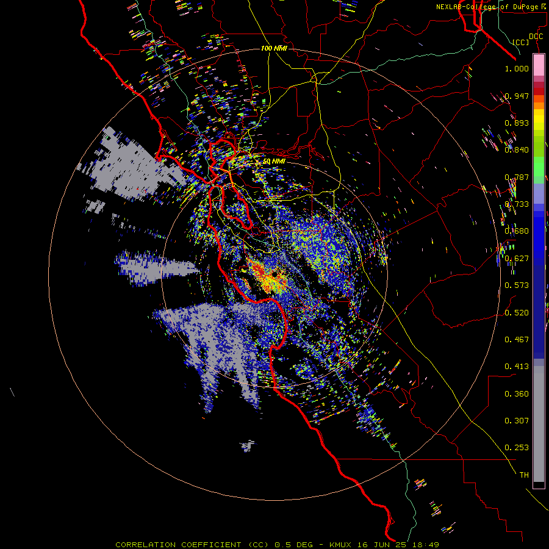
Task: Click the 0.680 scale value
Action: click(x=517, y=231)
